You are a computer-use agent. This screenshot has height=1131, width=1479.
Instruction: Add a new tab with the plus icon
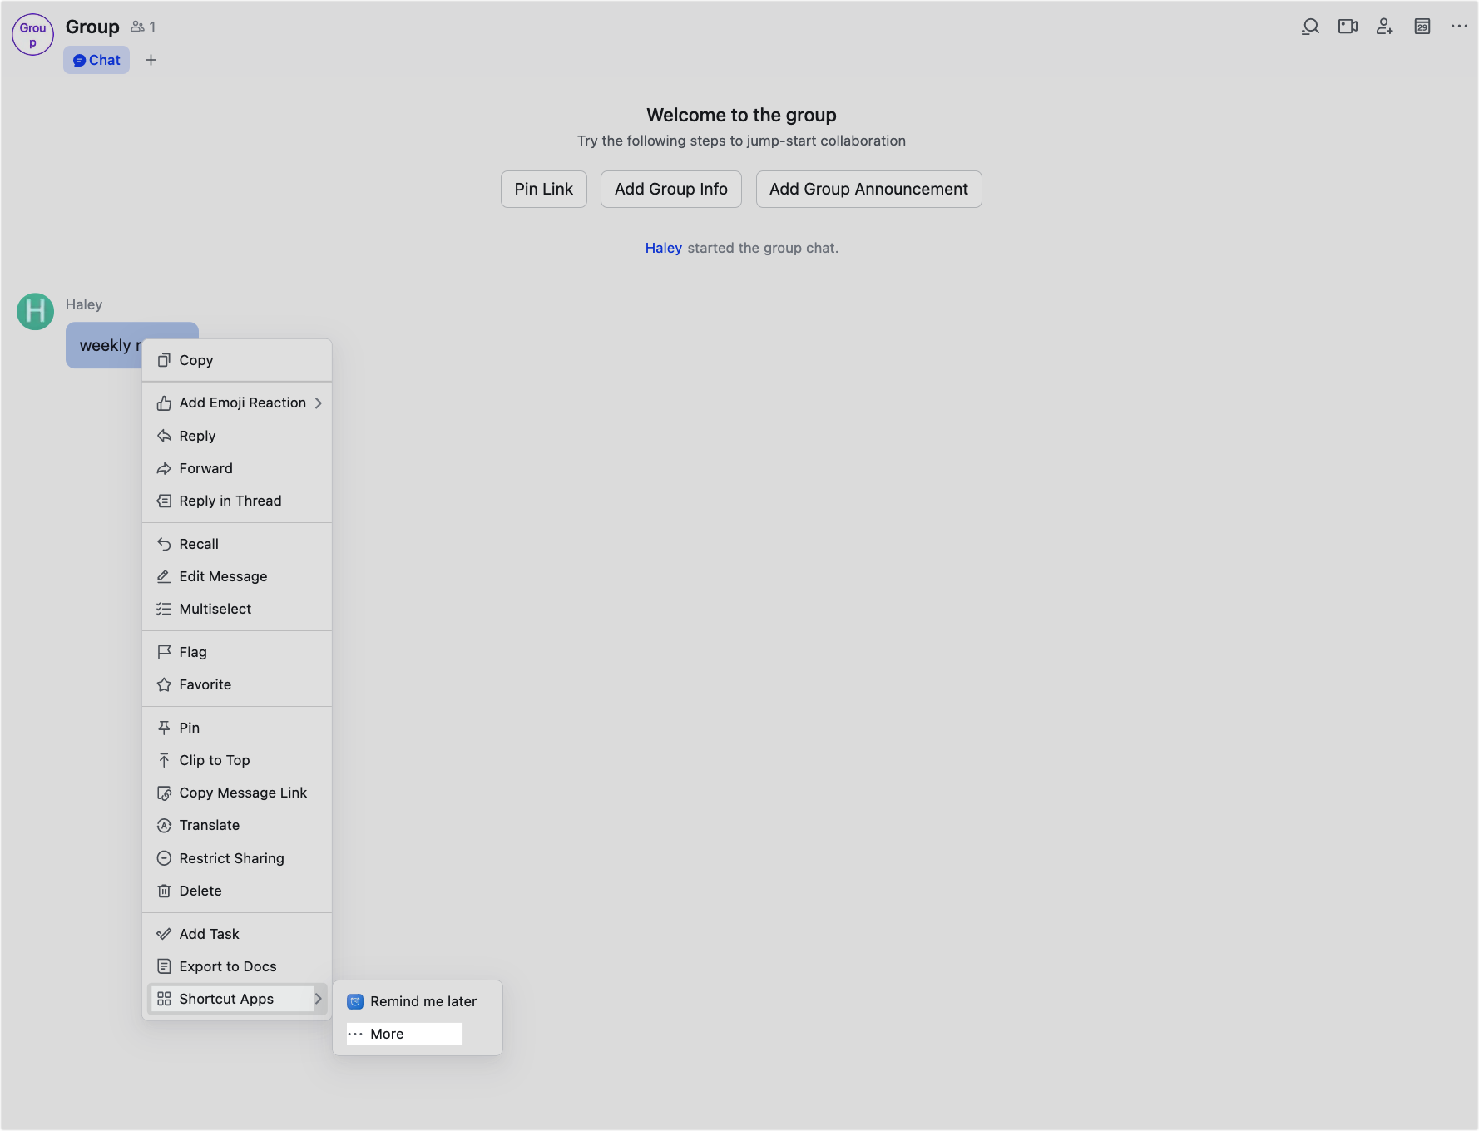tap(151, 60)
